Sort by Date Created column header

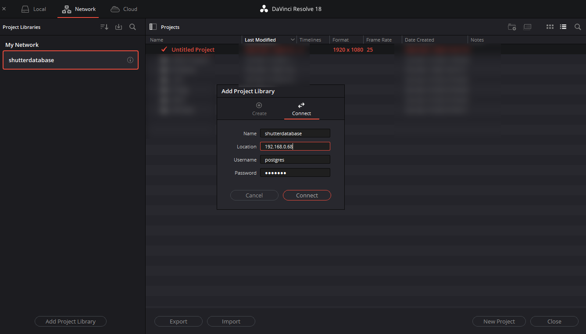coord(419,40)
